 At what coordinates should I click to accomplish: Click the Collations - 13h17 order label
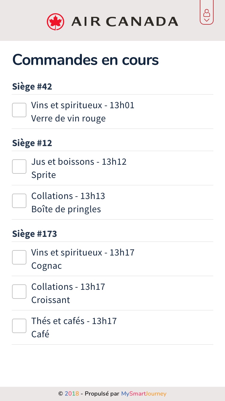click(x=68, y=287)
